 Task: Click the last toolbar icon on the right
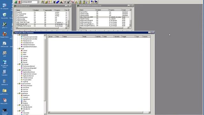coord(96,2)
